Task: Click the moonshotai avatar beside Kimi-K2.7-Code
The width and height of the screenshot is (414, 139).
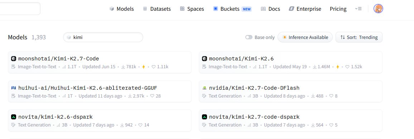Action: 14,59
